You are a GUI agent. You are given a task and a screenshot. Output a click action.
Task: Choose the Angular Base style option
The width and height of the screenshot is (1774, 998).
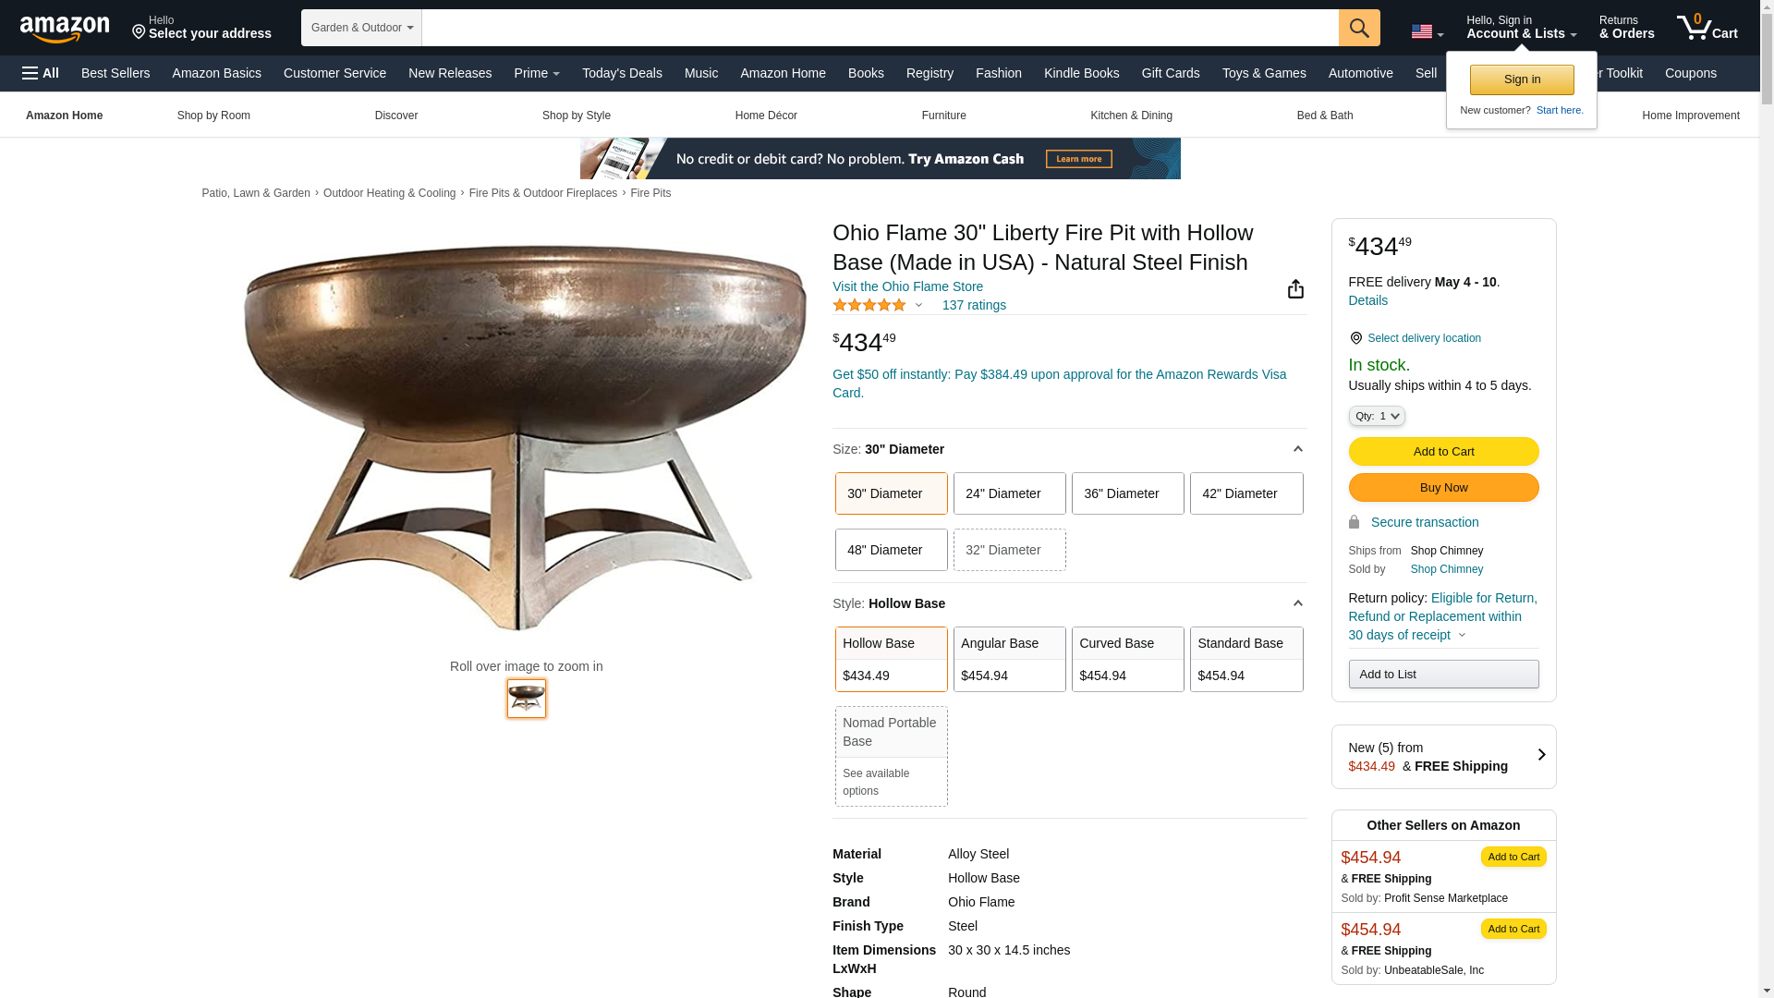[1009, 659]
